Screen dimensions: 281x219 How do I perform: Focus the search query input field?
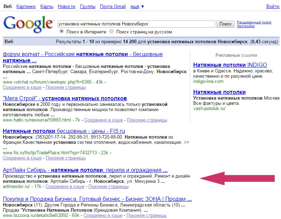[136, 24]
